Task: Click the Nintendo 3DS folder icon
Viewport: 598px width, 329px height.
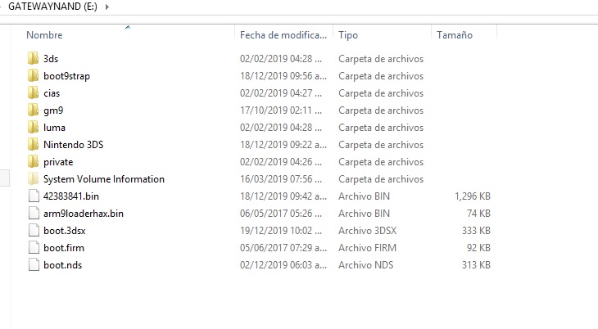Action: coord(34,144)
